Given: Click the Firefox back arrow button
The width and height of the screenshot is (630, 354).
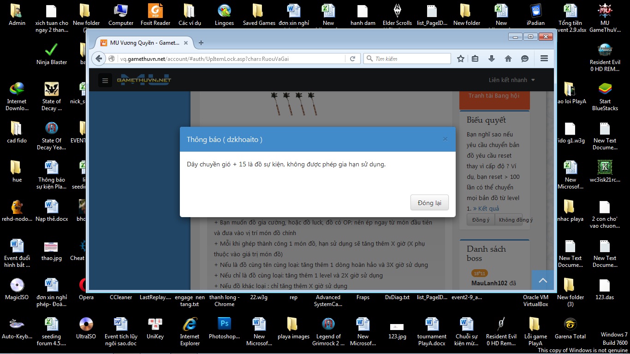Looking at the screenshot, I should pyautogui.click(x=99, y=59).
